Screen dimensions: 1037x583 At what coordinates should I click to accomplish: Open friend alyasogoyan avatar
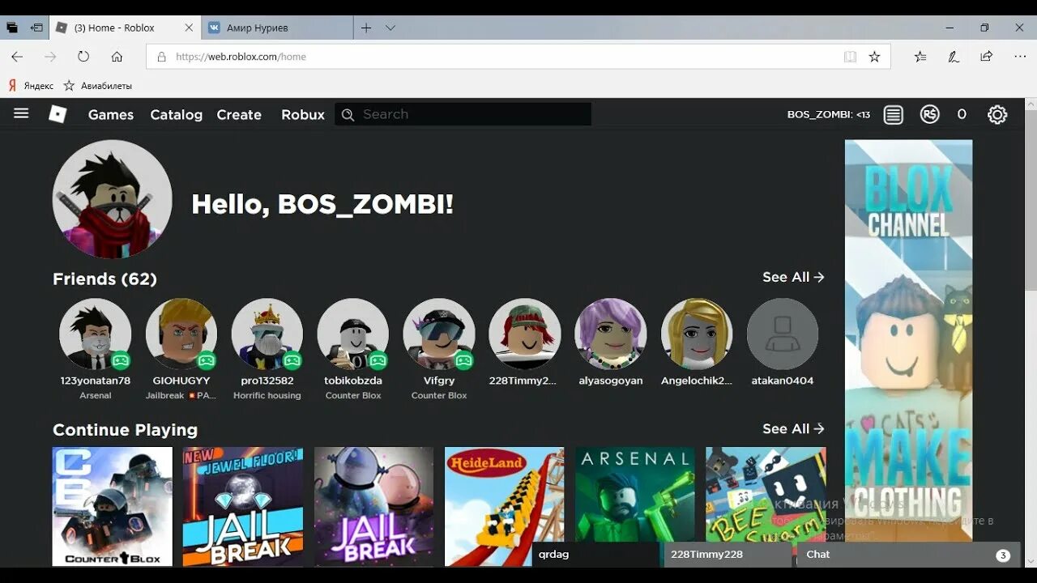click(611, 334)
